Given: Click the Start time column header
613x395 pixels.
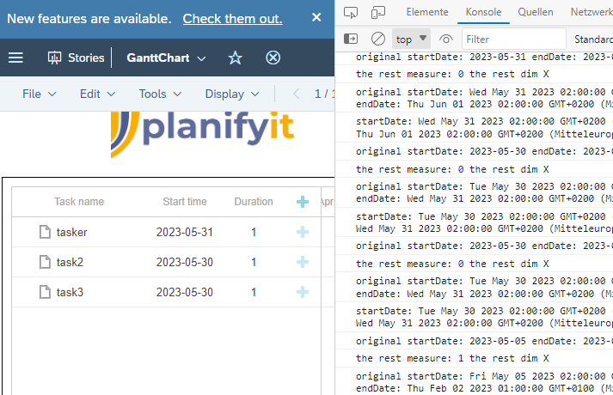Looking at the screenshot, I should tap(185, 202).
